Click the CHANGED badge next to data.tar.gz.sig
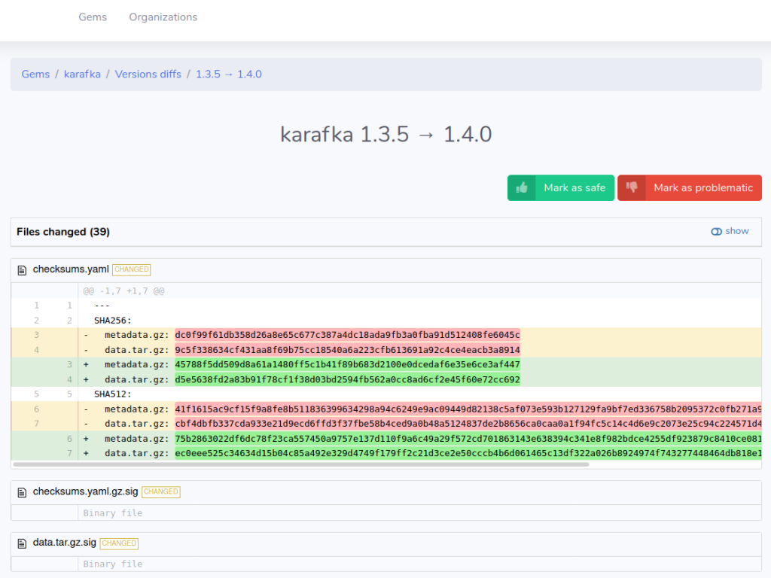The width and height of the screenshot is (771, 578). pyautogui.click(x=119, y=543)
